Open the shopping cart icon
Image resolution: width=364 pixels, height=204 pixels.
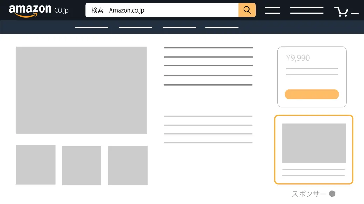point(341,11)
